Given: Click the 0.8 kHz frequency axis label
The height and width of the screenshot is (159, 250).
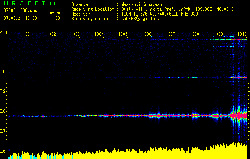Looking at the screenshot, I should point(4,111).
